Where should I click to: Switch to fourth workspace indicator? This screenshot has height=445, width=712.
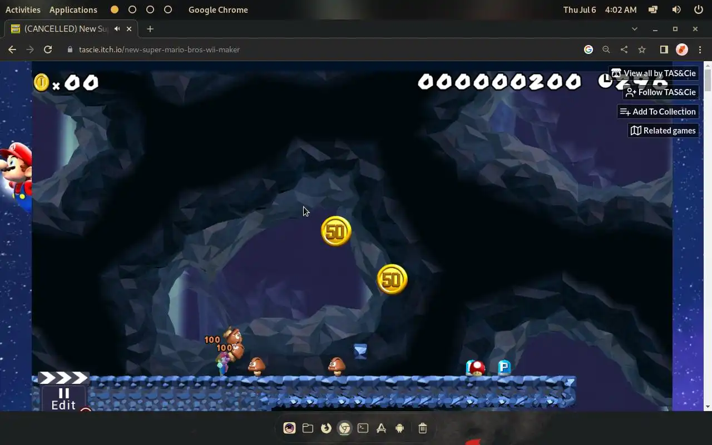[168, 9]
